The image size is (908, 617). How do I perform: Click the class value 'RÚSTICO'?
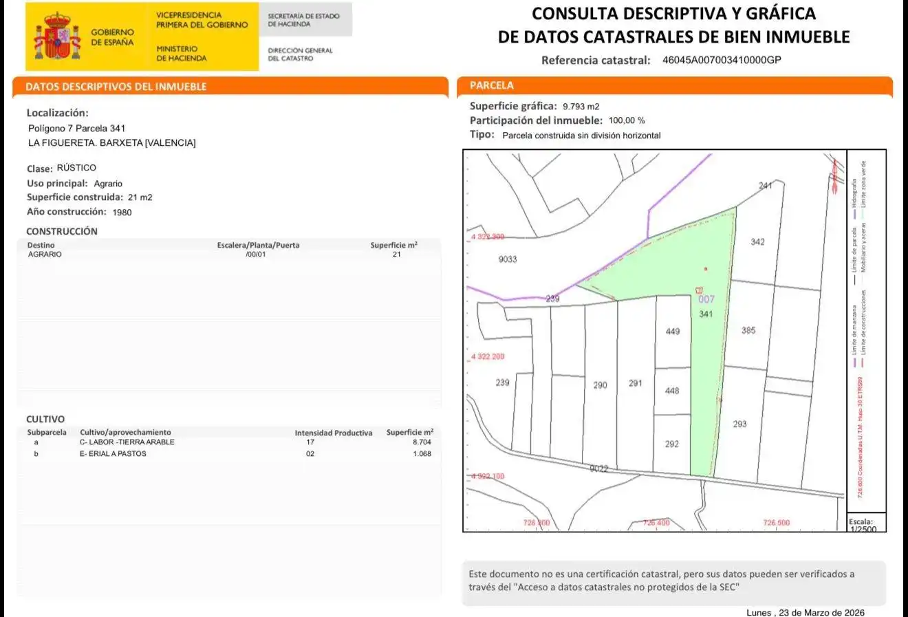[76, 168]
